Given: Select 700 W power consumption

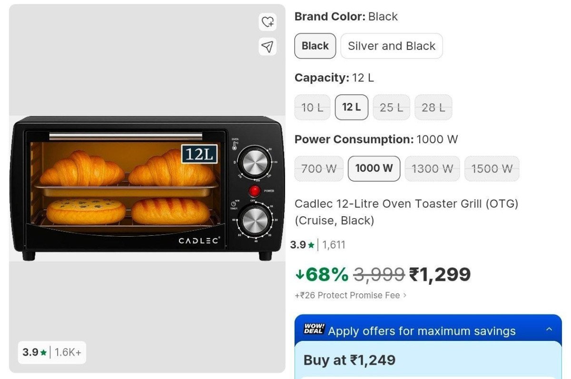Looking at the screenshot, I should [319, 169].
